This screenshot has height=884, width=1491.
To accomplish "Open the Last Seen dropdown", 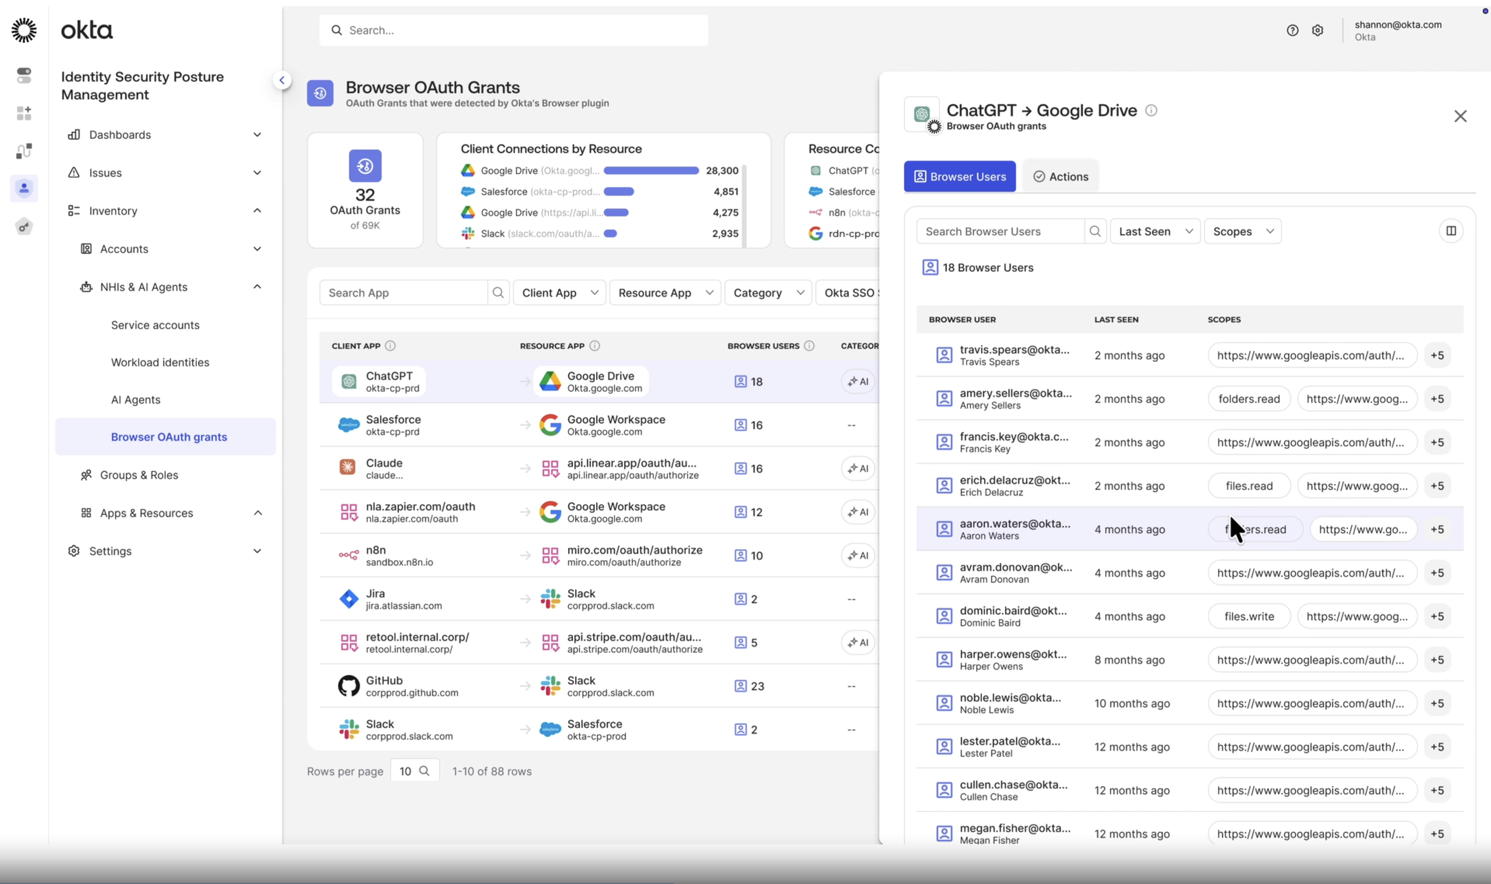I will click(x=1155, y=231).
